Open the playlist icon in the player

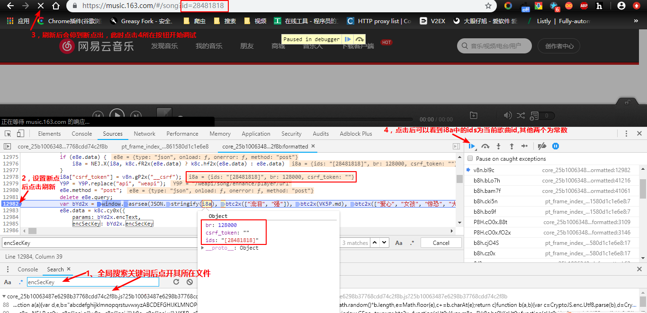(535, 115)
